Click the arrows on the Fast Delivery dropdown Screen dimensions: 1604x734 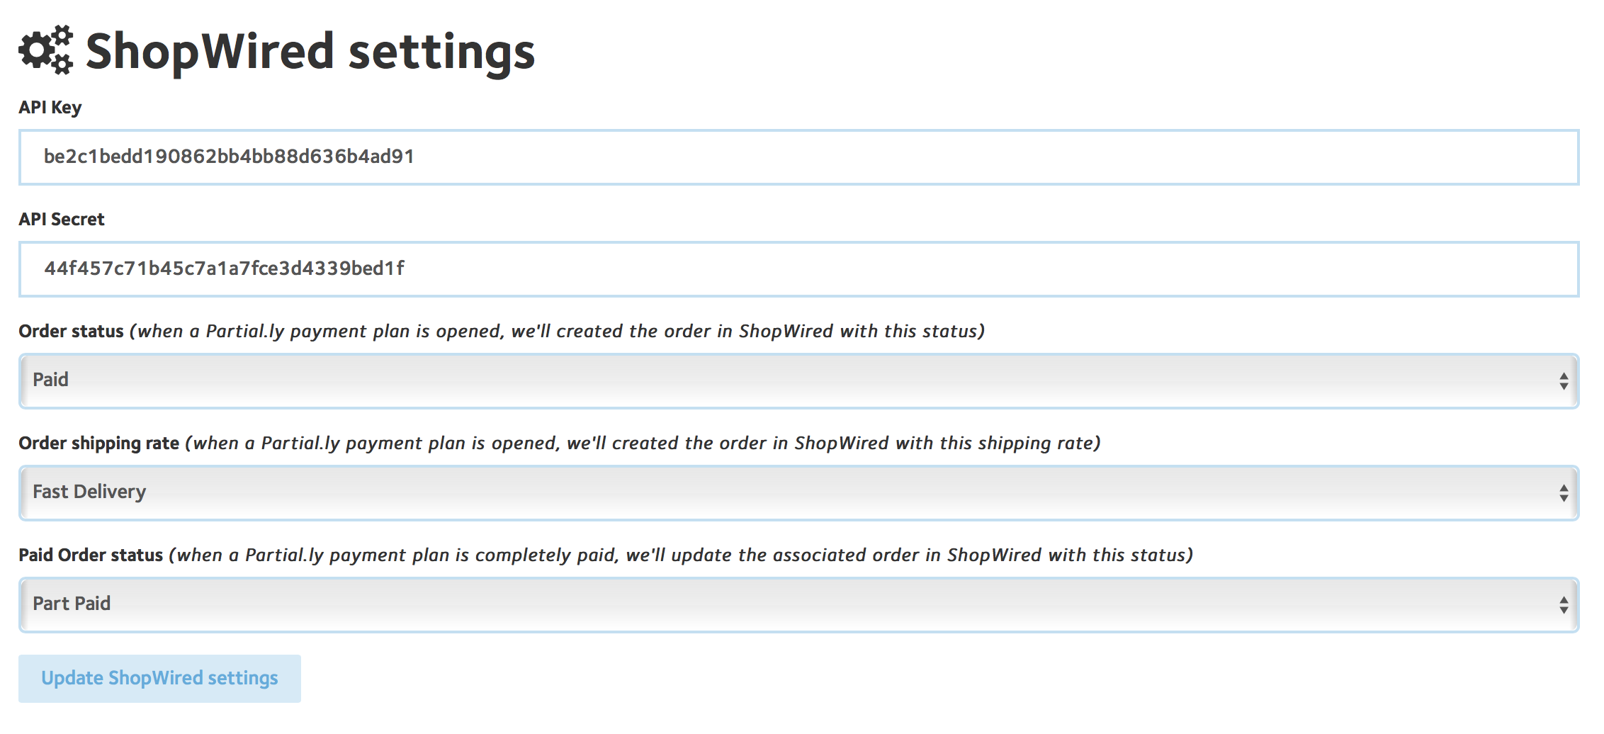click(x=1563, y=493)
